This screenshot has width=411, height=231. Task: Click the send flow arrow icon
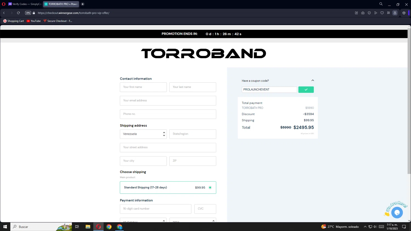click(x=376, y=13)
